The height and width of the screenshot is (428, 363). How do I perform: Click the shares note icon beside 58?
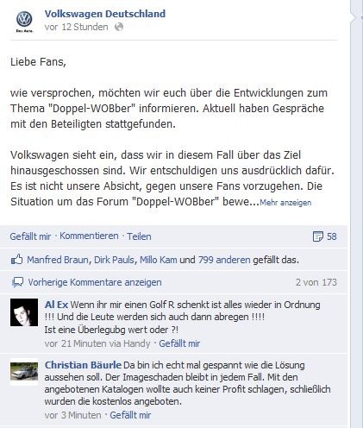coord(317,236)
